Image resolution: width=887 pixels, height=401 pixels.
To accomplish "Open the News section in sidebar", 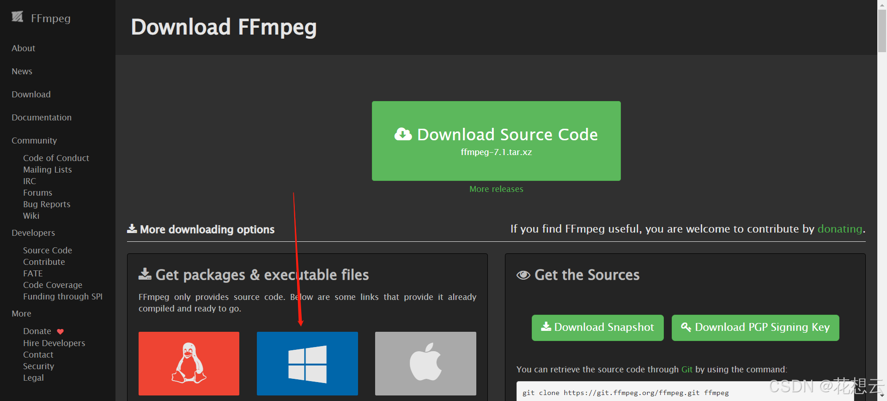I will tap(22, 72).
